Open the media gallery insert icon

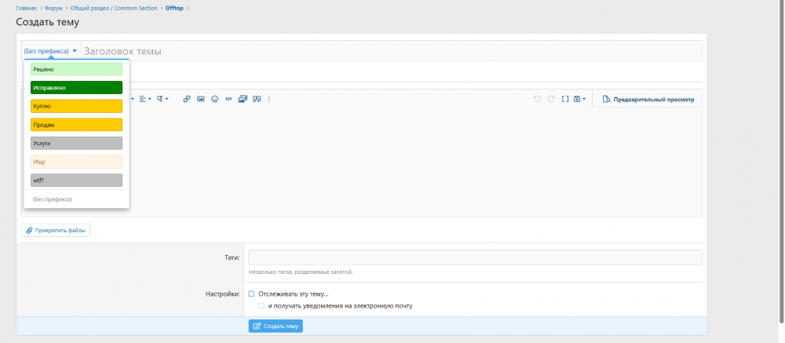pos(243,99)
